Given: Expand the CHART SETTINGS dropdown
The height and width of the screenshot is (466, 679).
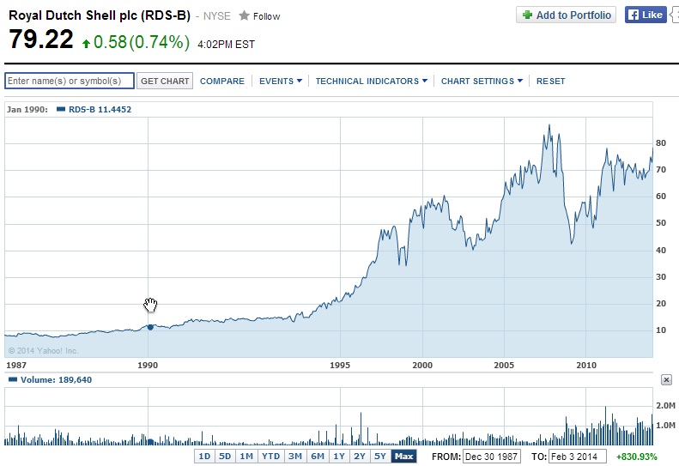Looking at the screenshot, I should click(x=482, y=81).
